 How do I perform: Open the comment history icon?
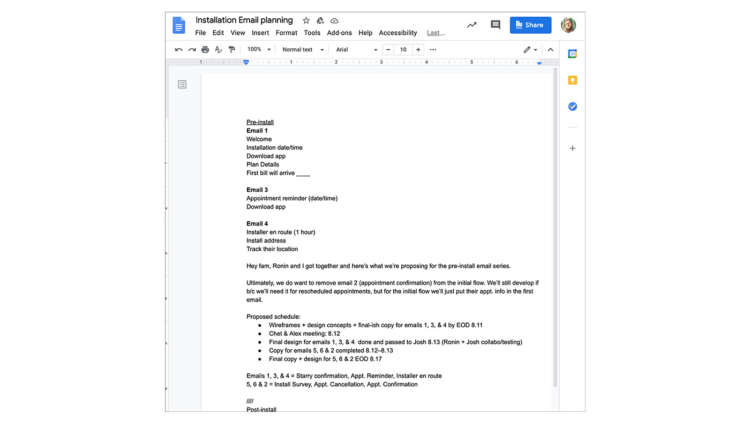[x=496, y=25]
